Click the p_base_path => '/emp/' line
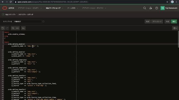The width and height of the screenshot is (179, 100). pyautogui.click(x=23, y=56)
